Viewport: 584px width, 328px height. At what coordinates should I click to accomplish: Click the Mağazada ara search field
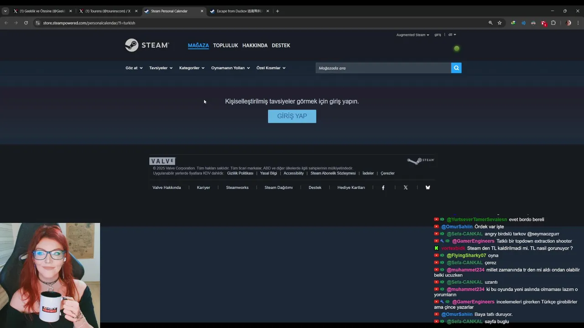tap(383, 68)
